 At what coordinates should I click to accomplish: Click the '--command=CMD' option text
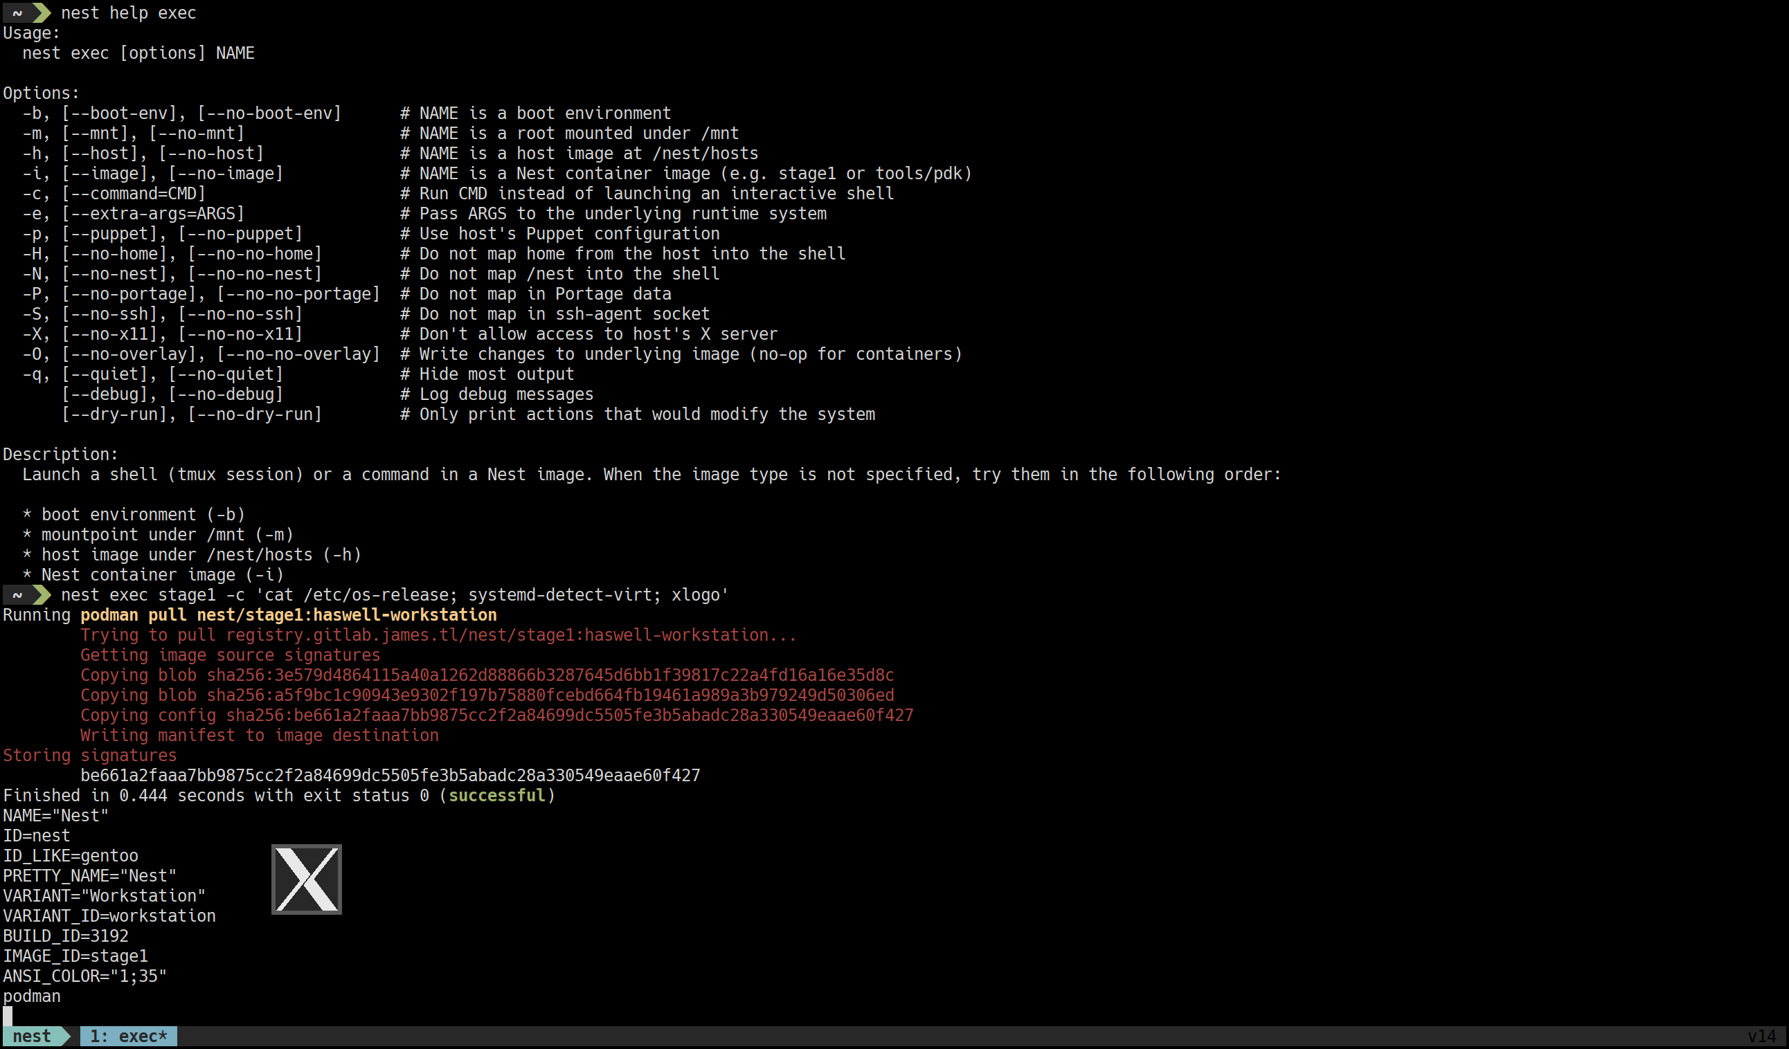[x=134, y=194]
